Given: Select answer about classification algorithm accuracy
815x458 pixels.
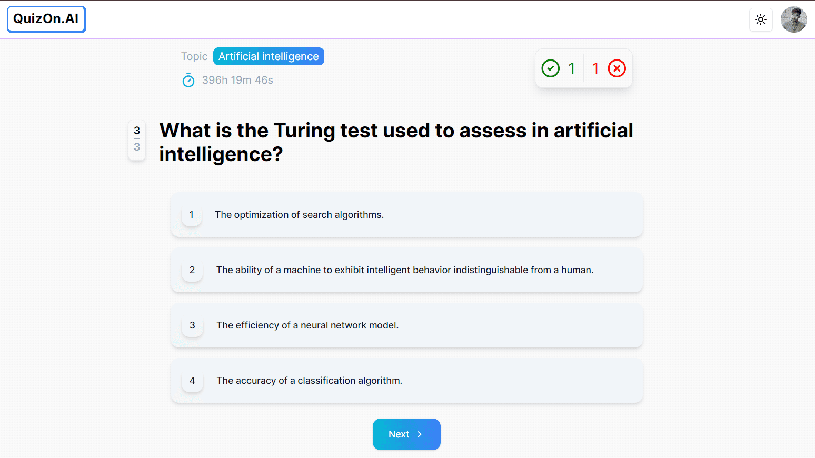Looking at the screenshot, I should (407, 381).
